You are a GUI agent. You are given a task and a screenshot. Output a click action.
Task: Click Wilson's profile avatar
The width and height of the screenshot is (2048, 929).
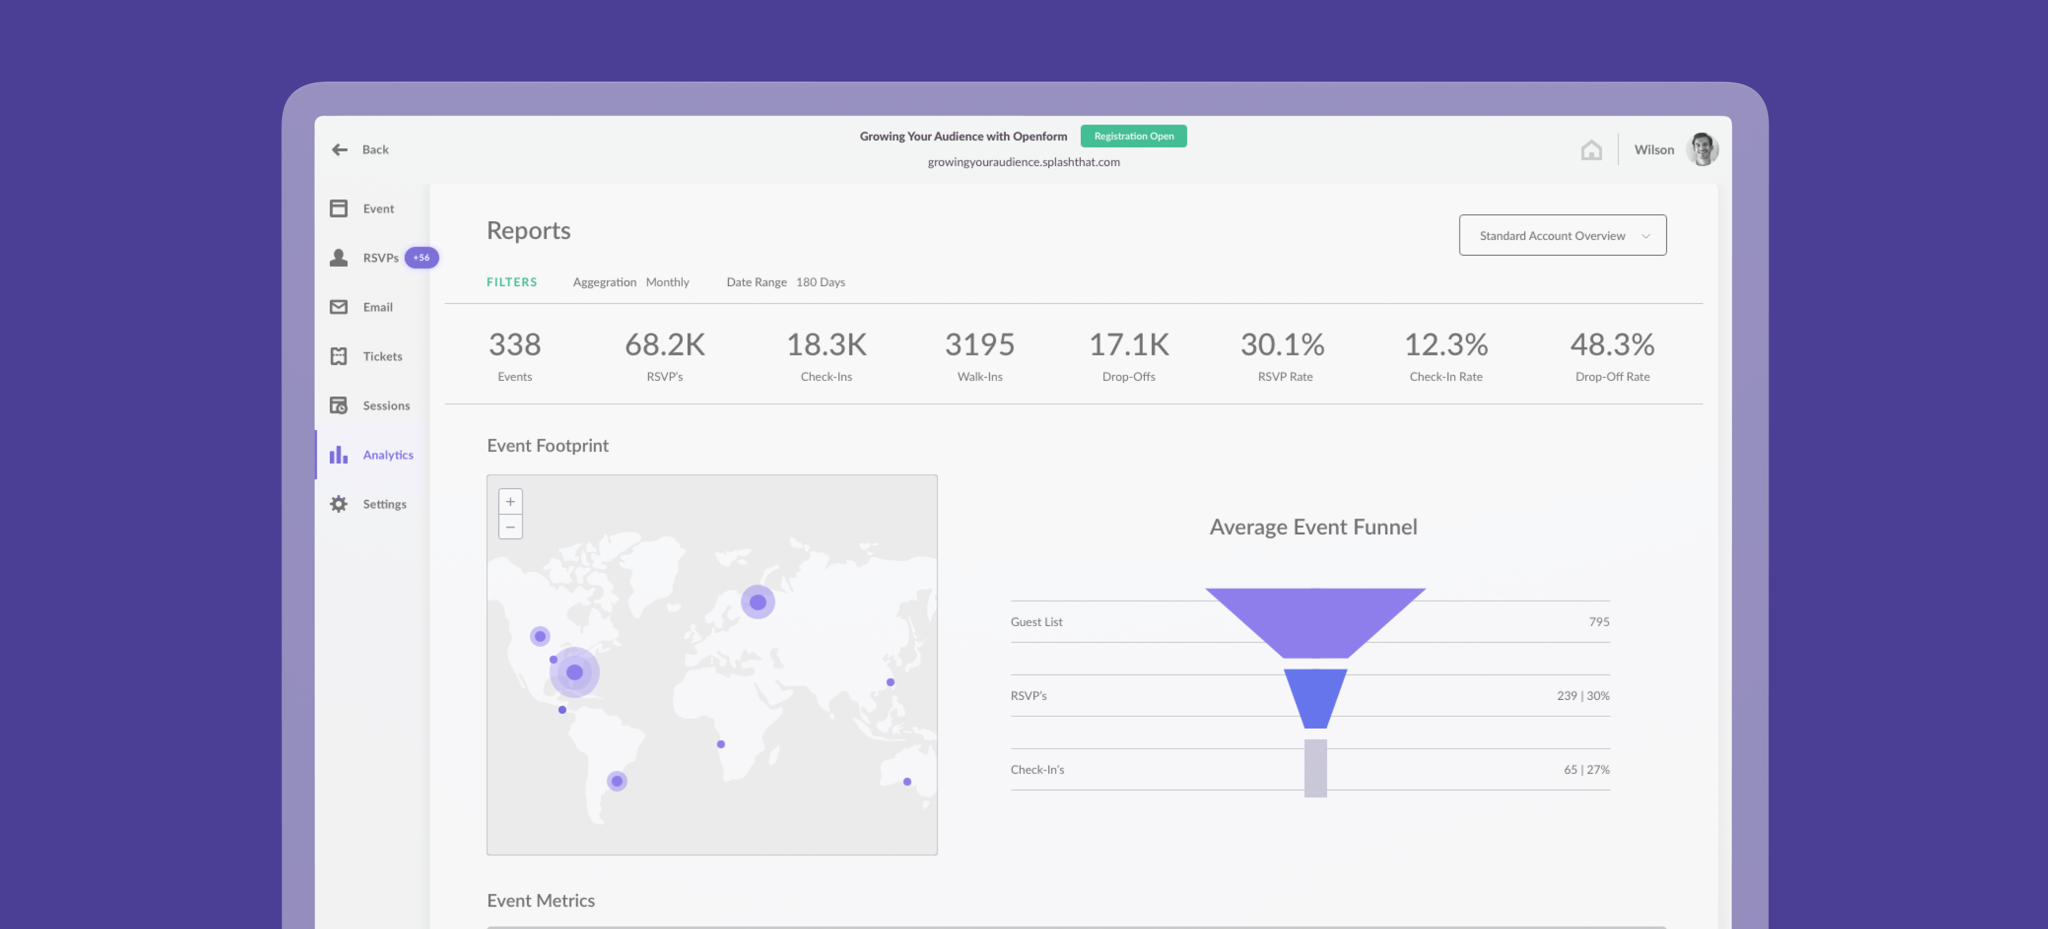tap(1701, 149)
